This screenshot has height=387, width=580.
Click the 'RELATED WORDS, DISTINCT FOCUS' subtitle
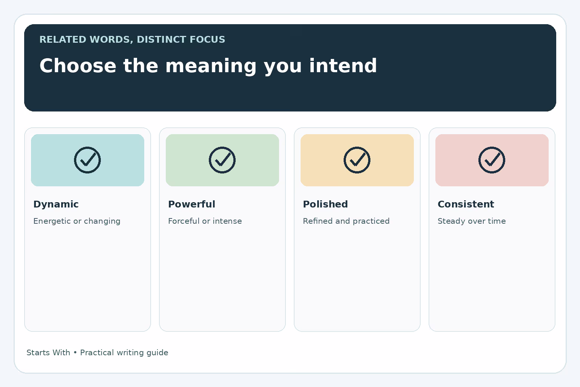(x=132, y=40)
